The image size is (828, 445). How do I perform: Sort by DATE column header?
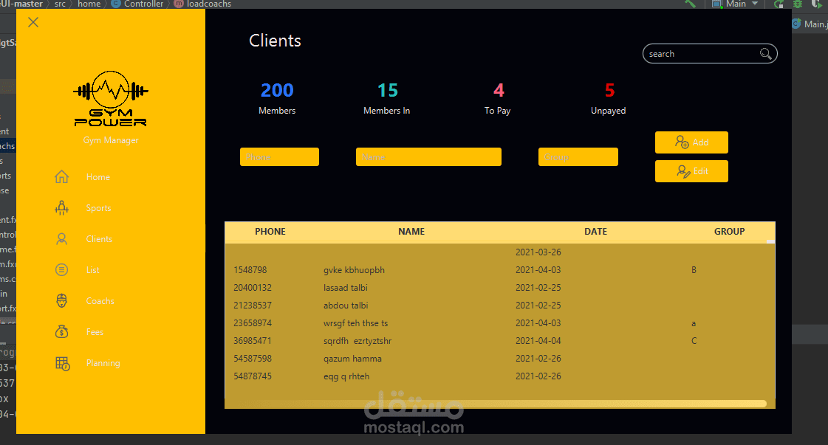(x=595, y=231)
